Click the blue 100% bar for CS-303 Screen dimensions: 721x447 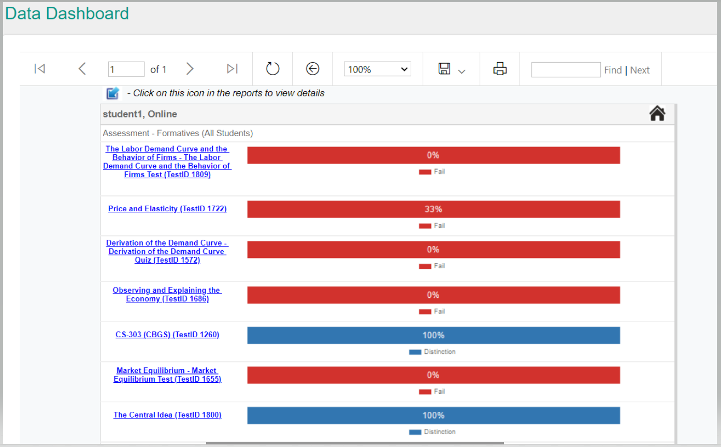(x=433, y=335)
